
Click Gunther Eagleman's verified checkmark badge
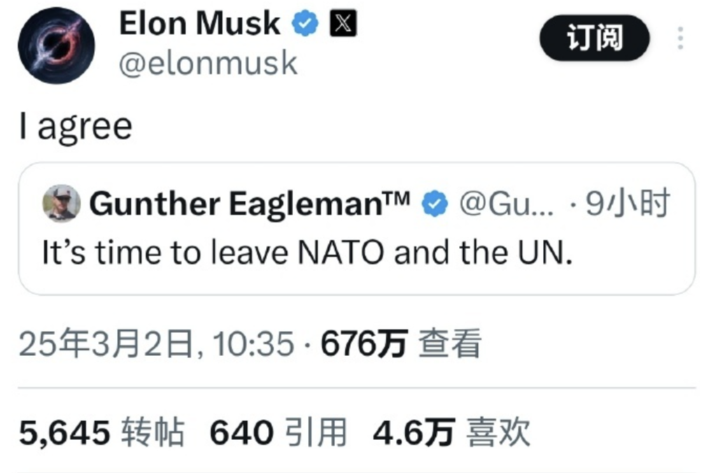pyautogui.click(x=435, y=203)
